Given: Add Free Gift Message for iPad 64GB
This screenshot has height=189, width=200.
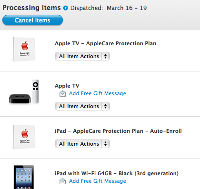Looking at the screenshot, I should [x=98, y=181].
